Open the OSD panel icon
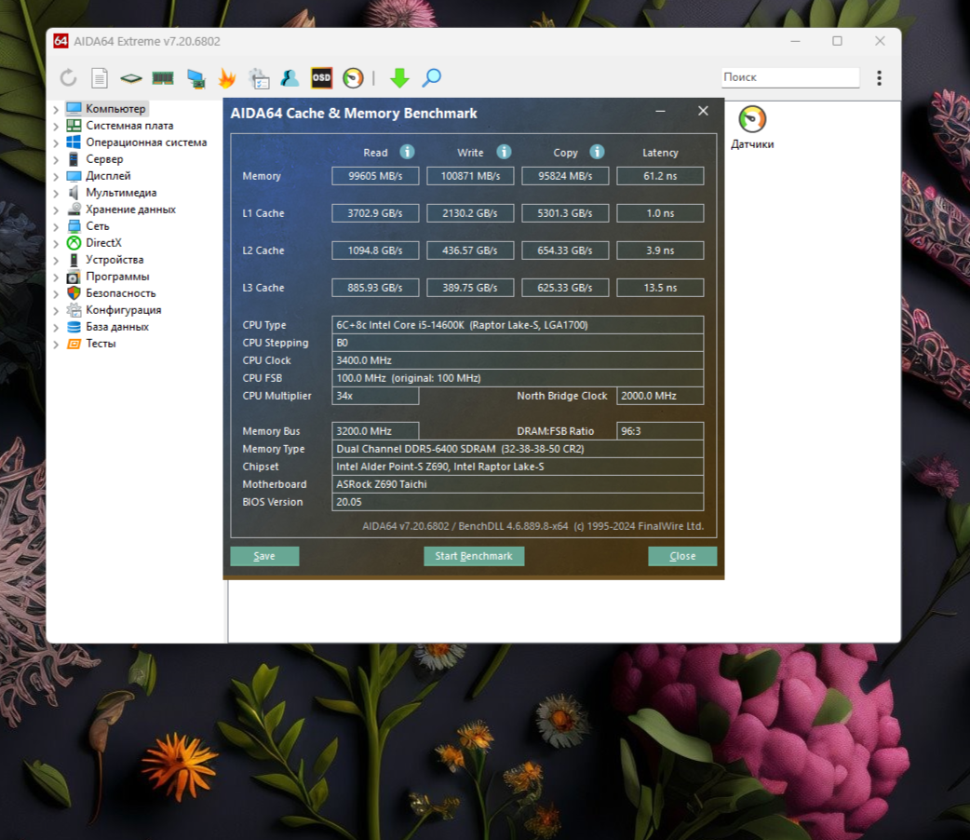This screenshot has height=840, width=970. click(322, 77)
